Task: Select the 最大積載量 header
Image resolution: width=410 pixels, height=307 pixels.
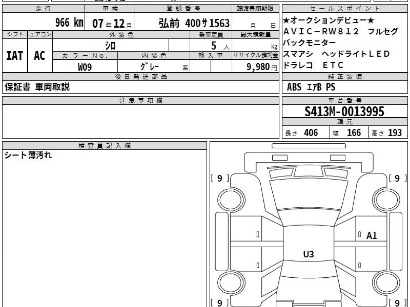Action: click(x=255, y=34)
